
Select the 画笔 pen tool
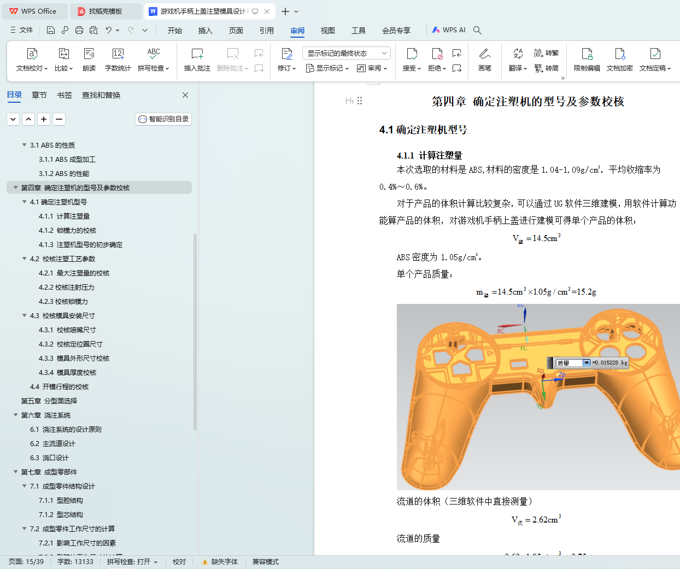(x=485, y=60)
